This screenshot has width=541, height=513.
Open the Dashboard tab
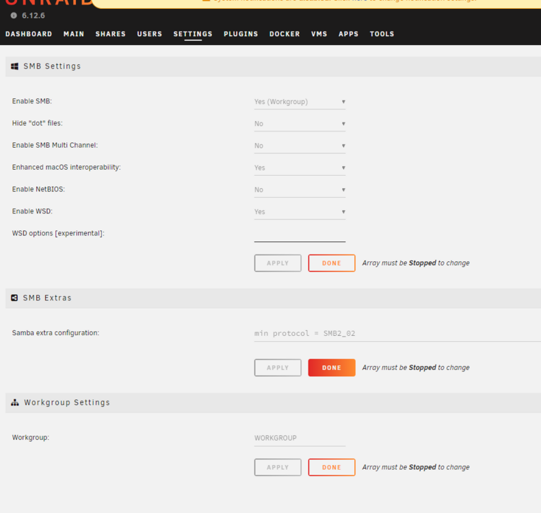click(29, 34)
